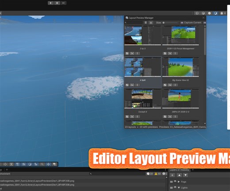The image size is (230, 191).
Task: Click first action icon under Focus Management
Action: (165, 53)
